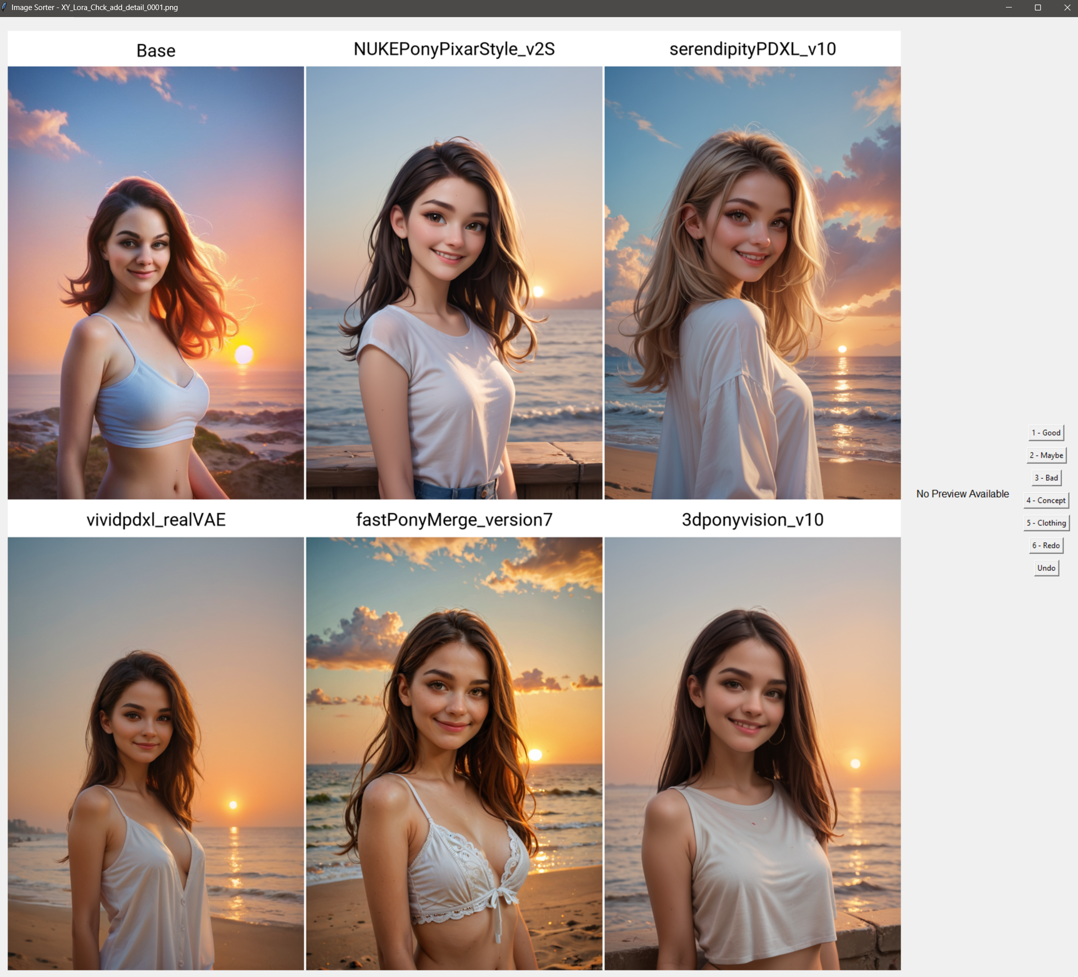This screenshot has width=1078, height=977.
Task: Choose the 5 - Clothing button
Action: pyautogui.click(x=1045, y=523)
